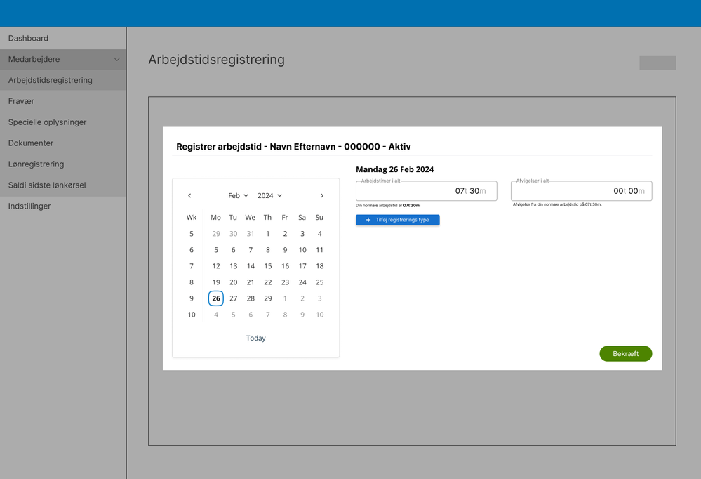701x479 pixels.
Task: Click week number 8 in calendar
Action: pyautogui.click(x=192, y=282)
